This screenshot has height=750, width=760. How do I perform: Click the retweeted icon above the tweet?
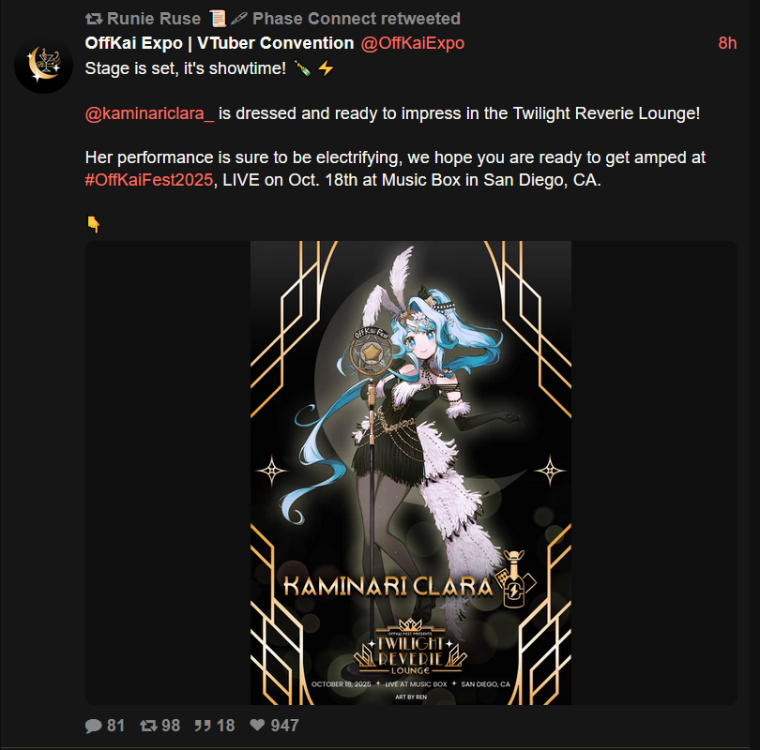(94, 19)
